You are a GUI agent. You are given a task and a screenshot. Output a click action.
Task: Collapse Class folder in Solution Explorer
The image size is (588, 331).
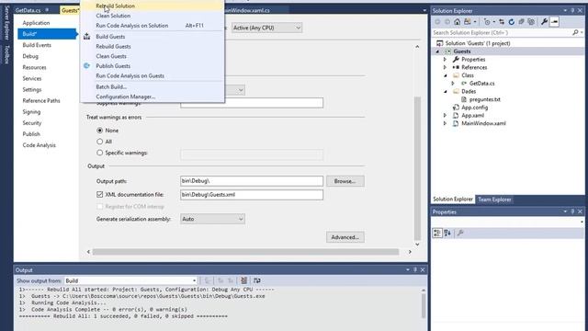(445, 75)
